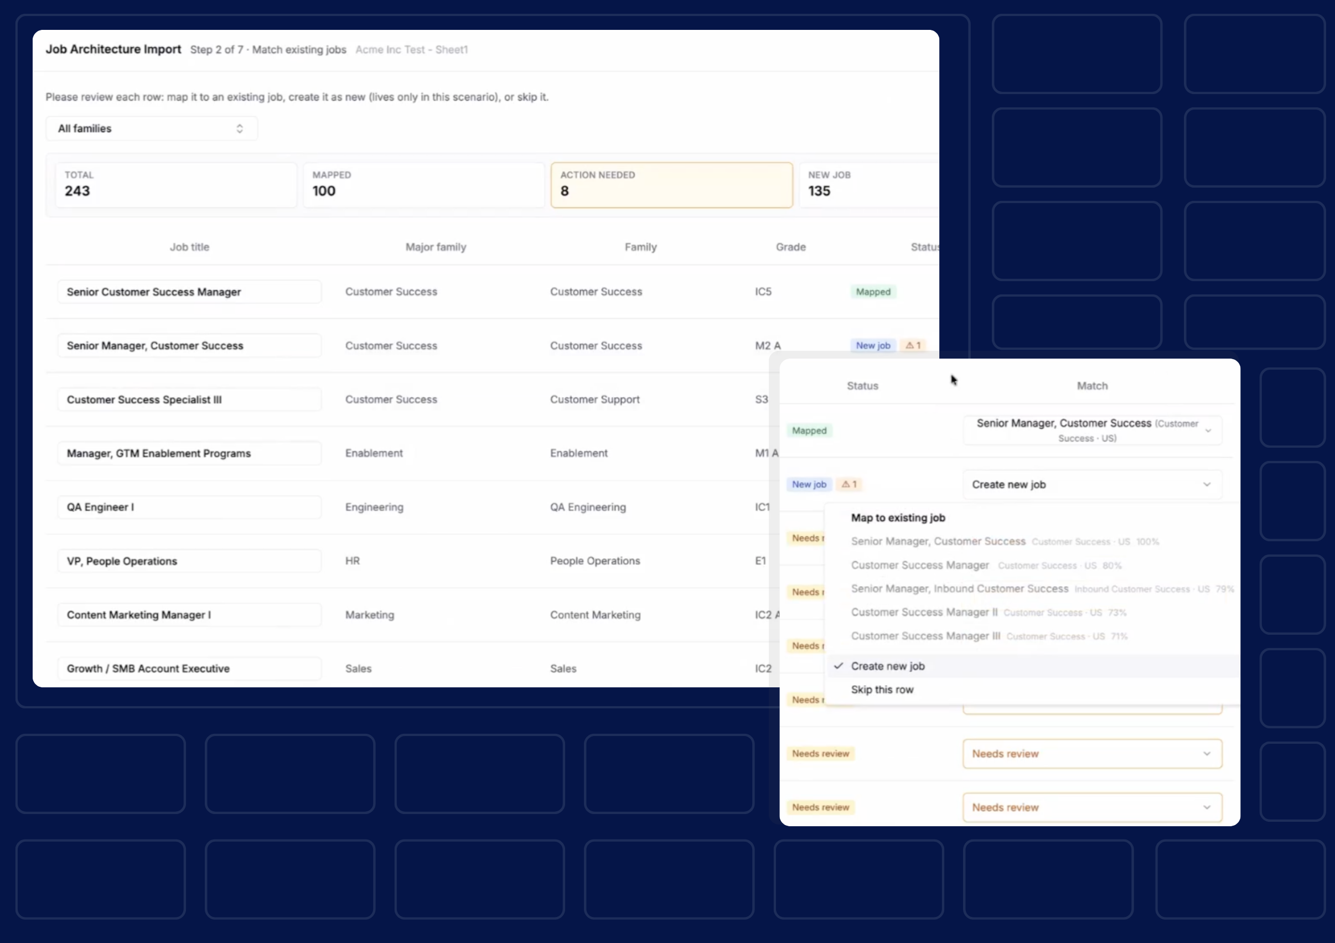Edit VP, People Operations title field
Viewport: 1335px width, 943px height.
tap(189, 561)
